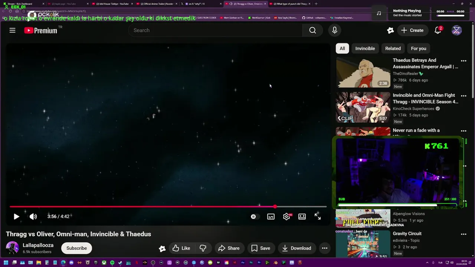The height and width of the screenshot is (267, 475).
Task: Open the Lallapallooza channel avatar
Action: (12, 248)
